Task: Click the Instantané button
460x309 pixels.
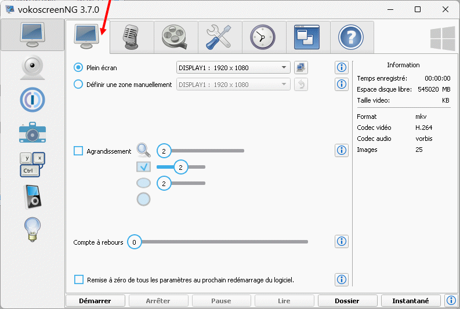Action: click(411, 301)
